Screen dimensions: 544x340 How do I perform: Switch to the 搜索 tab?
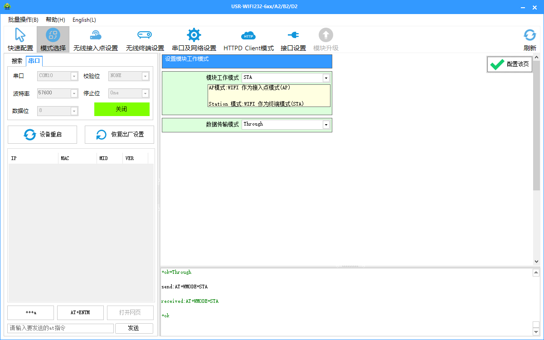(17, 61)
